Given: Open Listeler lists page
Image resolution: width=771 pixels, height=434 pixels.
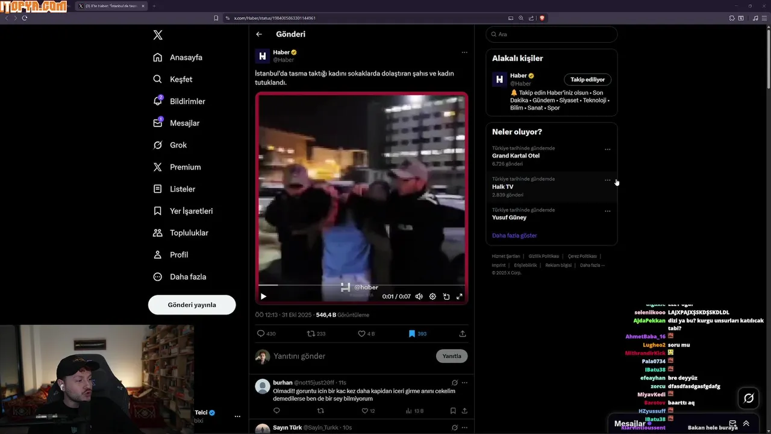Looking at the screenshot, I should coord(174,189).
